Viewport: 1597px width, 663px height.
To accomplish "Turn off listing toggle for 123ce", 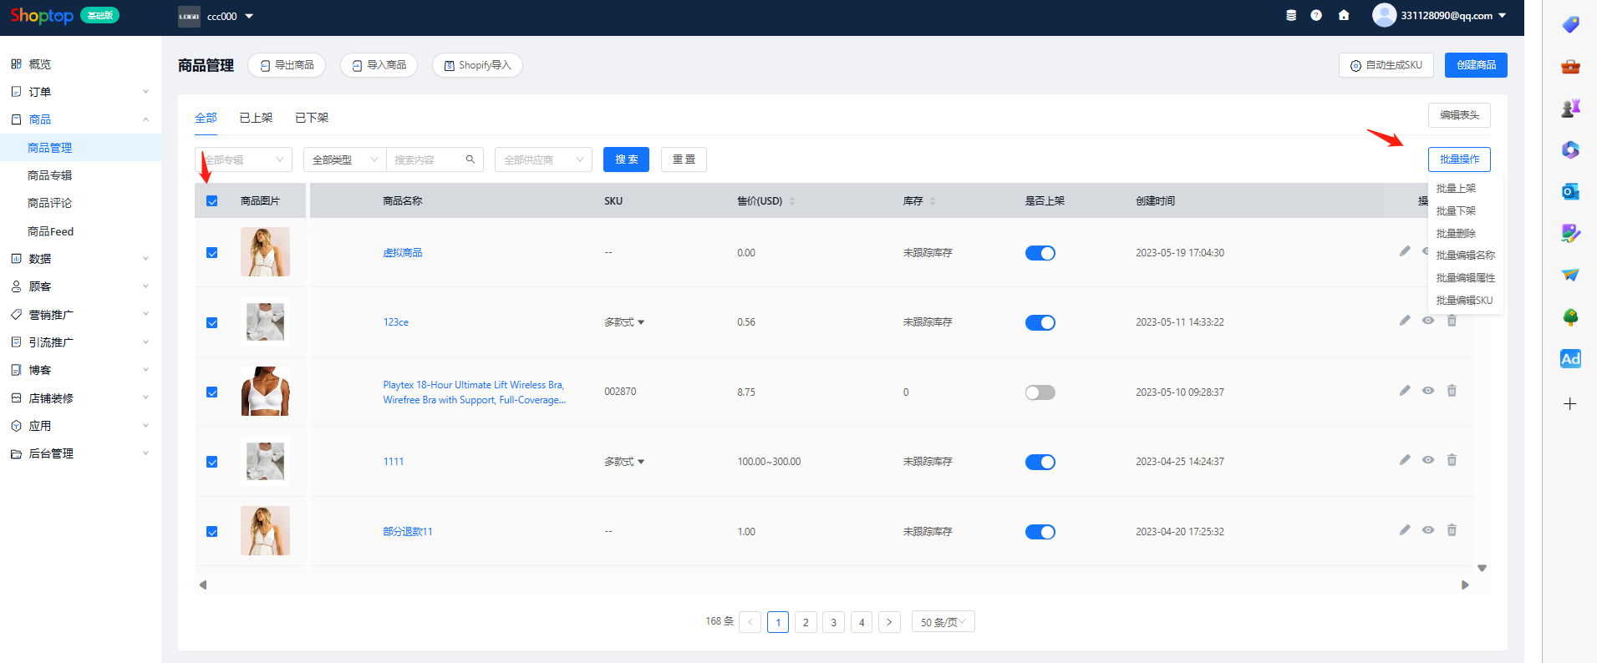I will pyautogui.click(x=1040, y=322).
